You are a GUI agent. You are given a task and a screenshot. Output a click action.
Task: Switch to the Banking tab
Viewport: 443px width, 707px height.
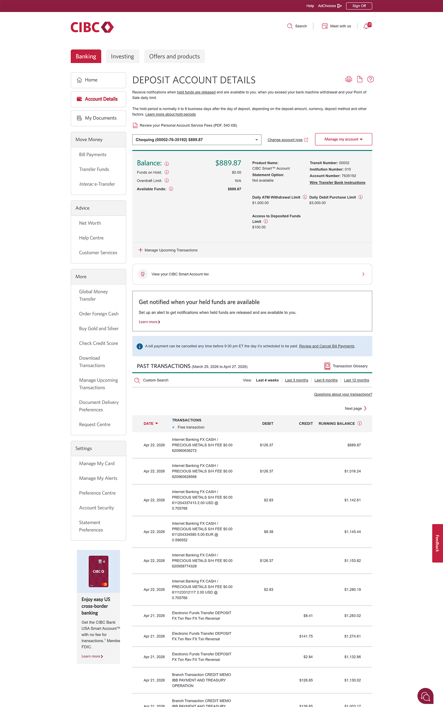(x=86, y=56)
